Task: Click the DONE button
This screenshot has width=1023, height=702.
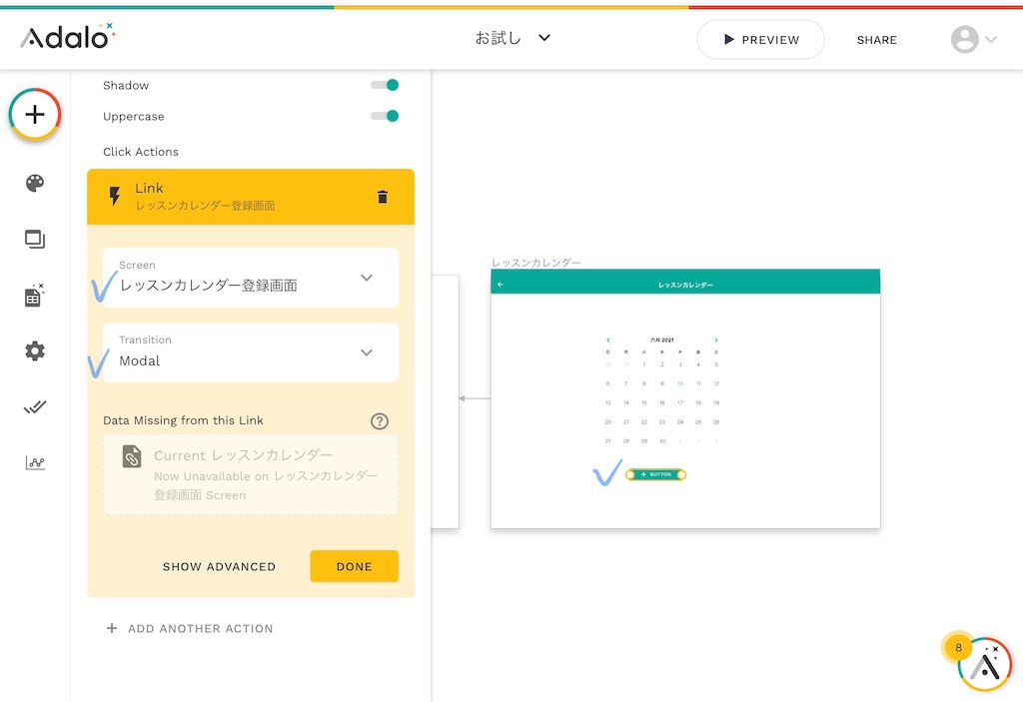Action: [355, 566]
